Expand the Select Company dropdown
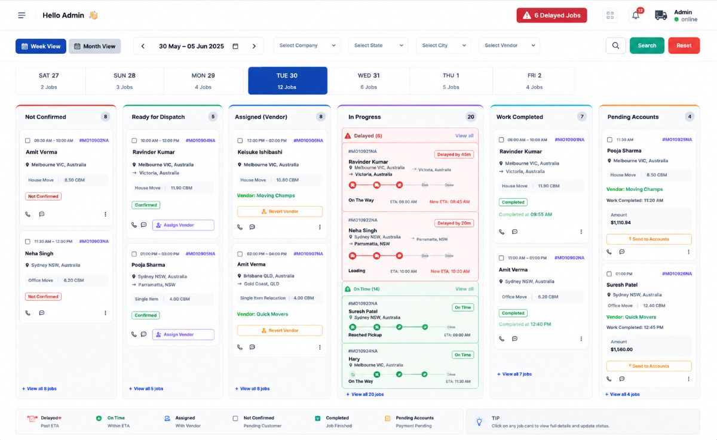Screen dimensions: 717x440 point(307,45)
